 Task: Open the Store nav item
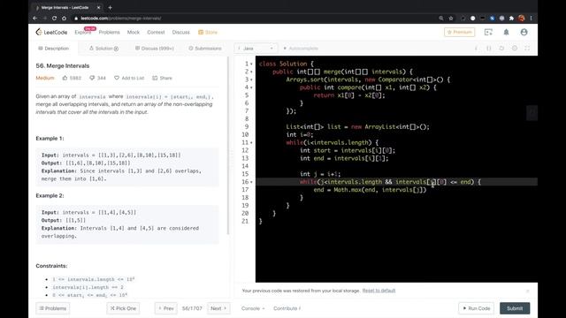click(x=208, y=32)
